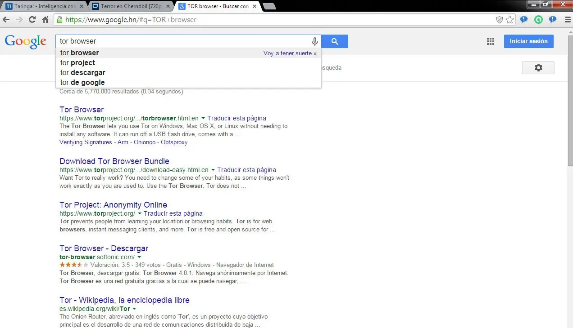The width and height of the screenshot is (573, 328).
Task: Expand arrow beside https://www.torproject.org/ URL
Action: (x=140, y=214)
